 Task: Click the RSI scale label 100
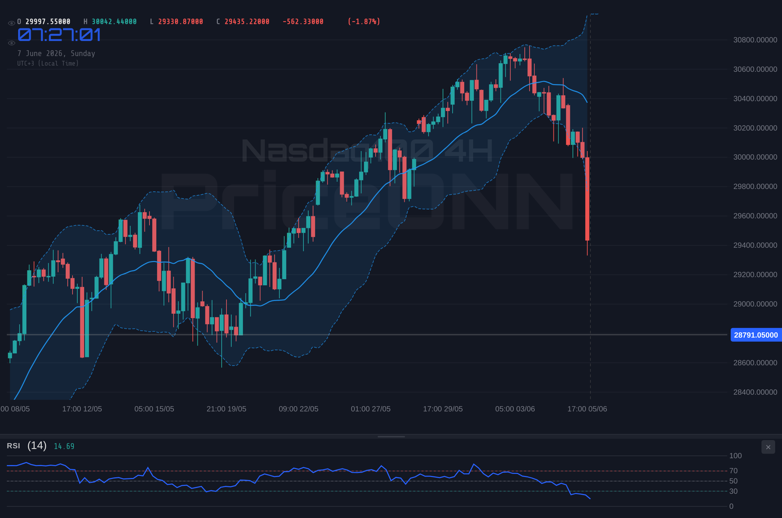tap(735, 456)
